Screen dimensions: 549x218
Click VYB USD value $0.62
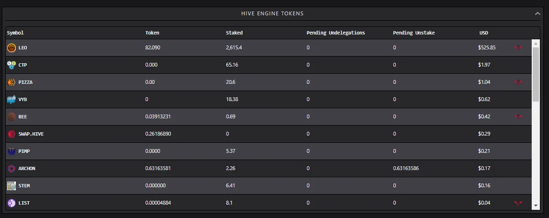pyautogui.click(x=484, y=99)
